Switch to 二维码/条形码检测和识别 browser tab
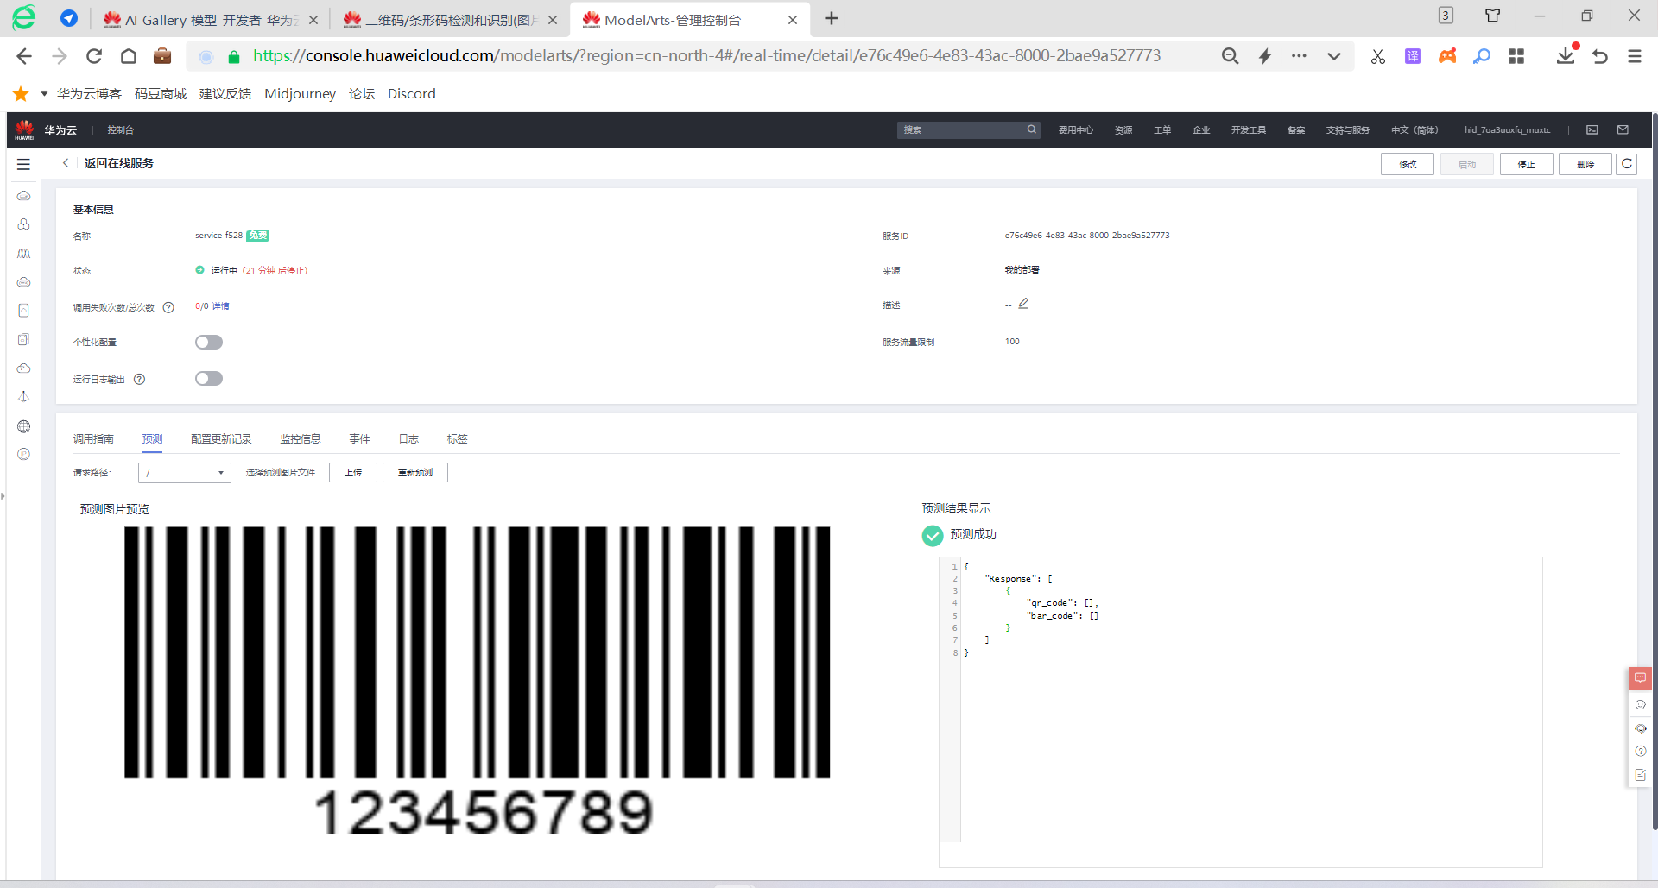Image resolution: width=1658 pixels, height=888 pixels. click(x=449, y=19)
